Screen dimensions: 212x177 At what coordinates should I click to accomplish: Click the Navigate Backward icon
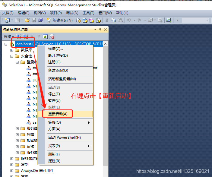(150, 20)
